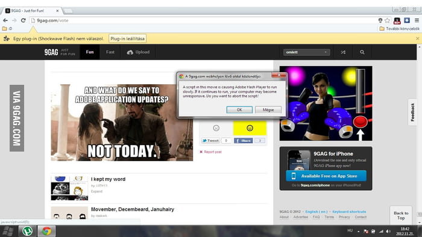Open the Chrome menu with the three-line icon

tap(417, 20)
